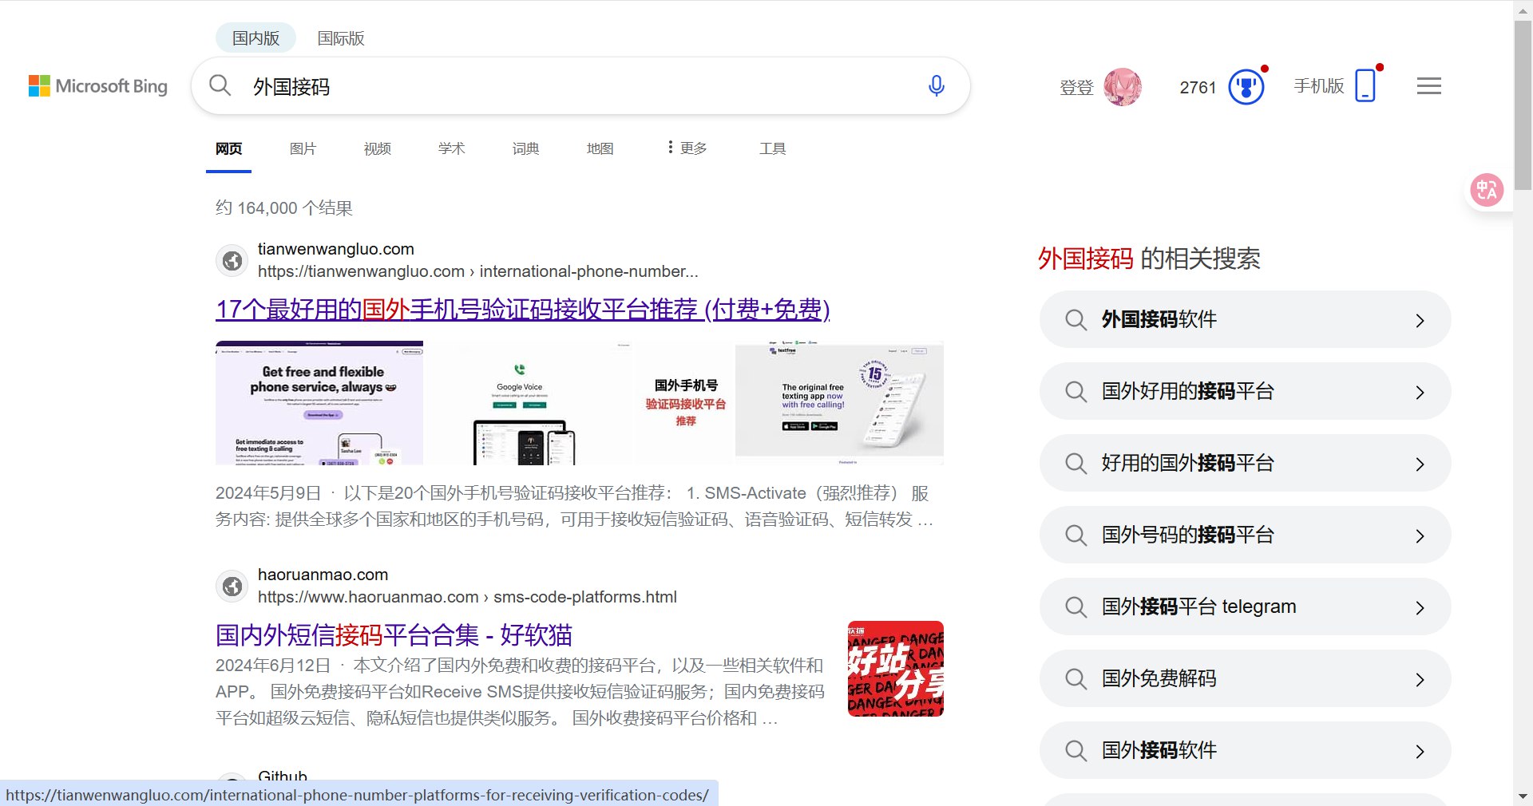The image size is (1533, 806).
Task: Select the 视频 tab
Action: pyautogui.click(x=377, y=148)
